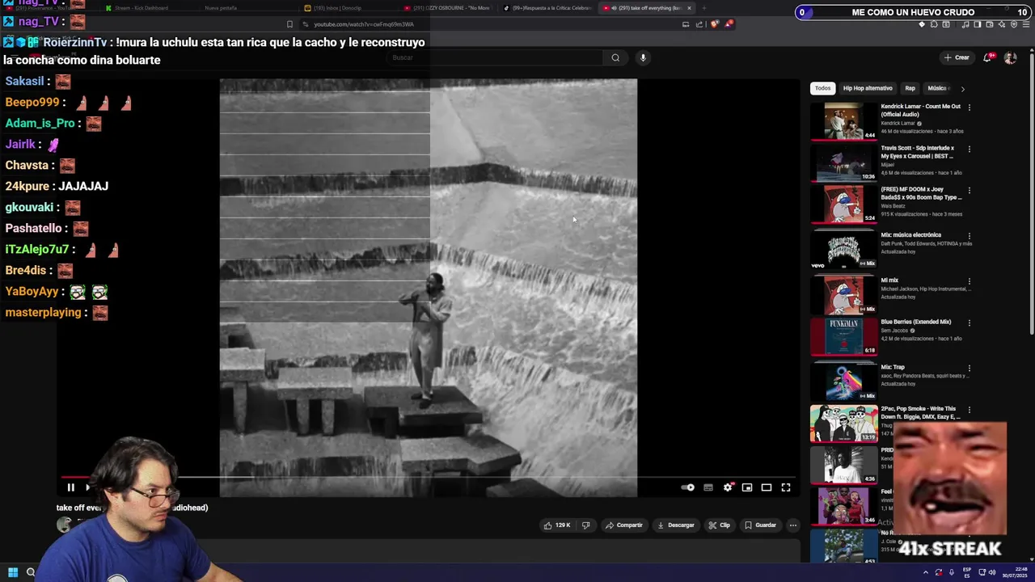This screenshot has height=582, width=1035.
Task: Share page via address bar share icon
Action: tap(699, 24)
